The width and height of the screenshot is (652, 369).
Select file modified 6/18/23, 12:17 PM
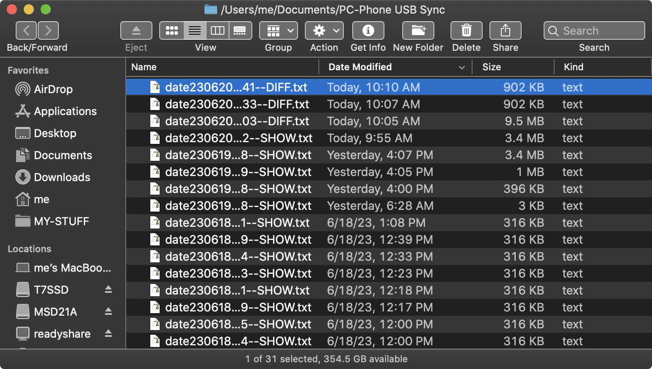[x=389, y=307]
